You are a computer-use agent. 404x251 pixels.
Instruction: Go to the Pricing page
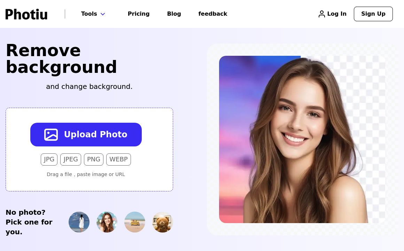point(139,14)
